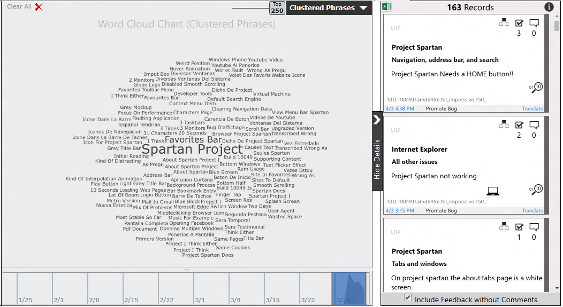This screenshot has height=307, width=563.
Task: Click the Developer Tools phrase
Action: (193, 93)
